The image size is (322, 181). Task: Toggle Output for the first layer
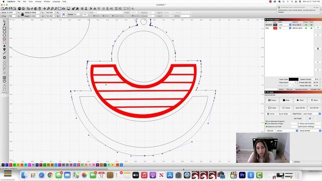point(306,25)
